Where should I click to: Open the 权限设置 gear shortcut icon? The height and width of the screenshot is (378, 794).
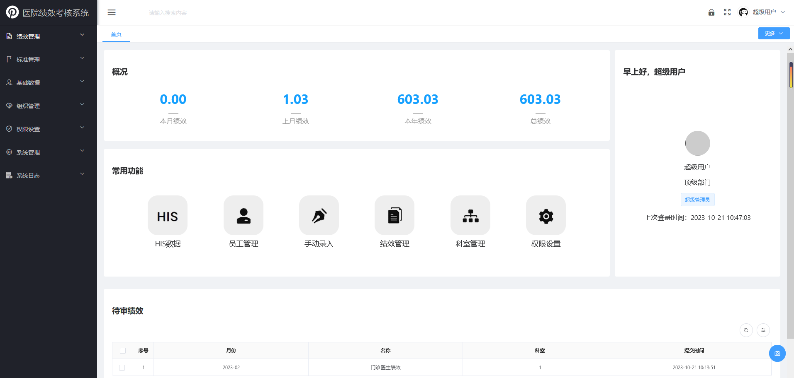point(546,215)
